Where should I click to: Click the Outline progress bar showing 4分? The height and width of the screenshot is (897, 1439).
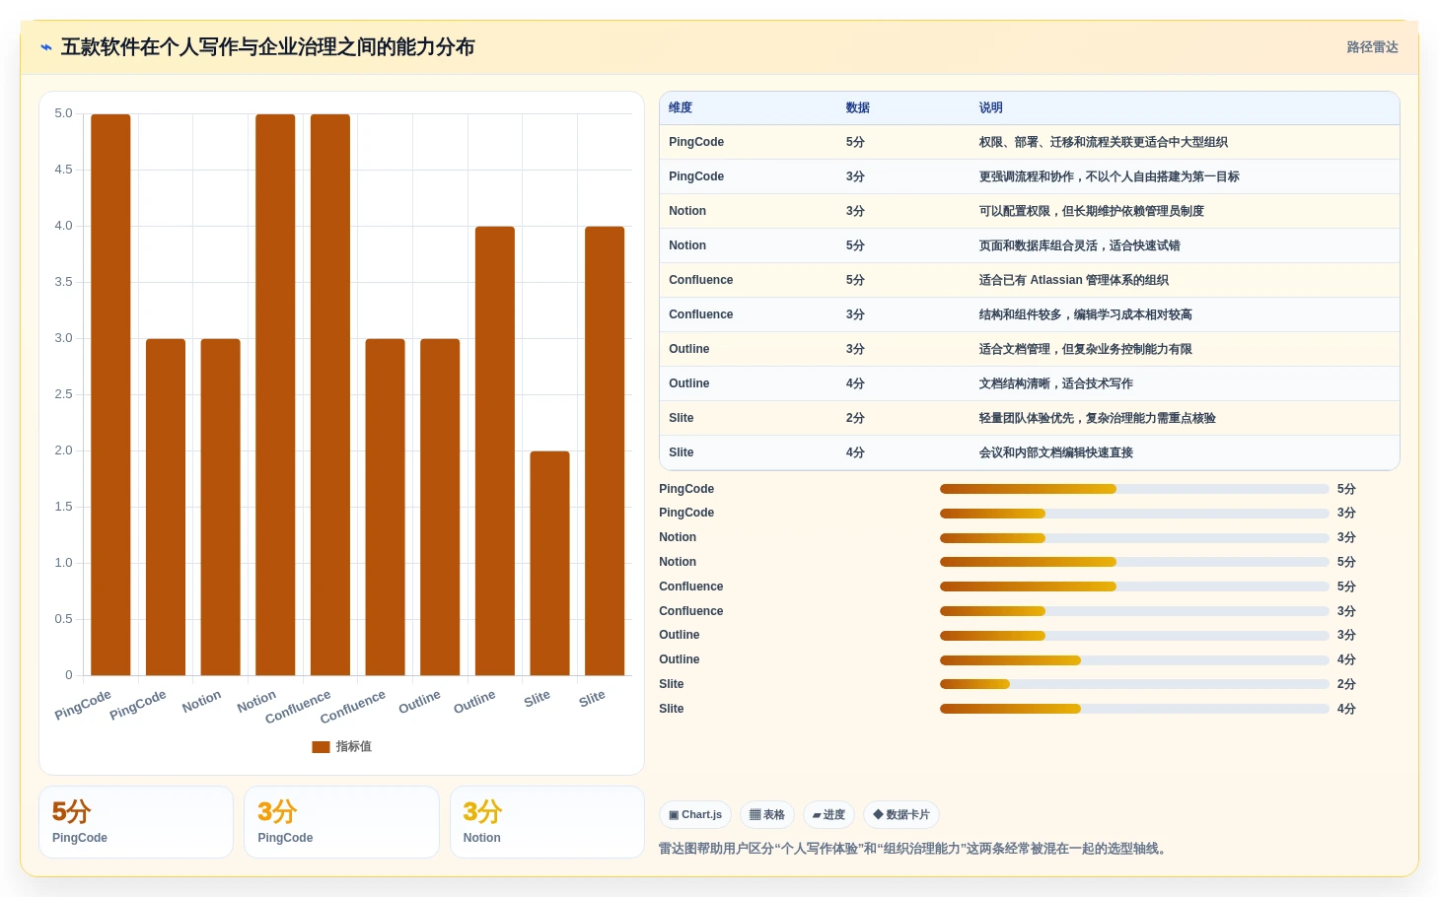click(1134, 660)
